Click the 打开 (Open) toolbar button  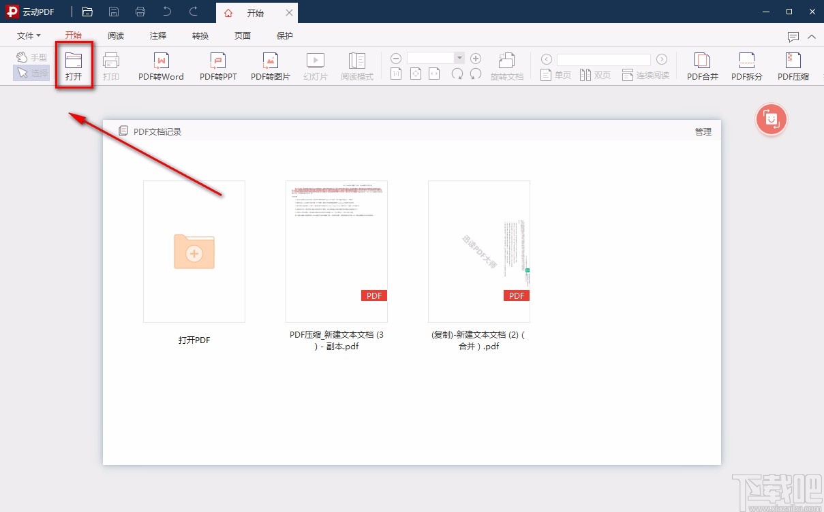pyautogui.click(x=74, y=66)
